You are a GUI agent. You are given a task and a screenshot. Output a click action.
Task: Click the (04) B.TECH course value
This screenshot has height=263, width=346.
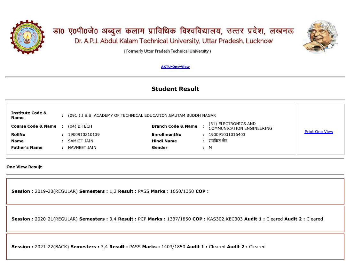[80, 126]
